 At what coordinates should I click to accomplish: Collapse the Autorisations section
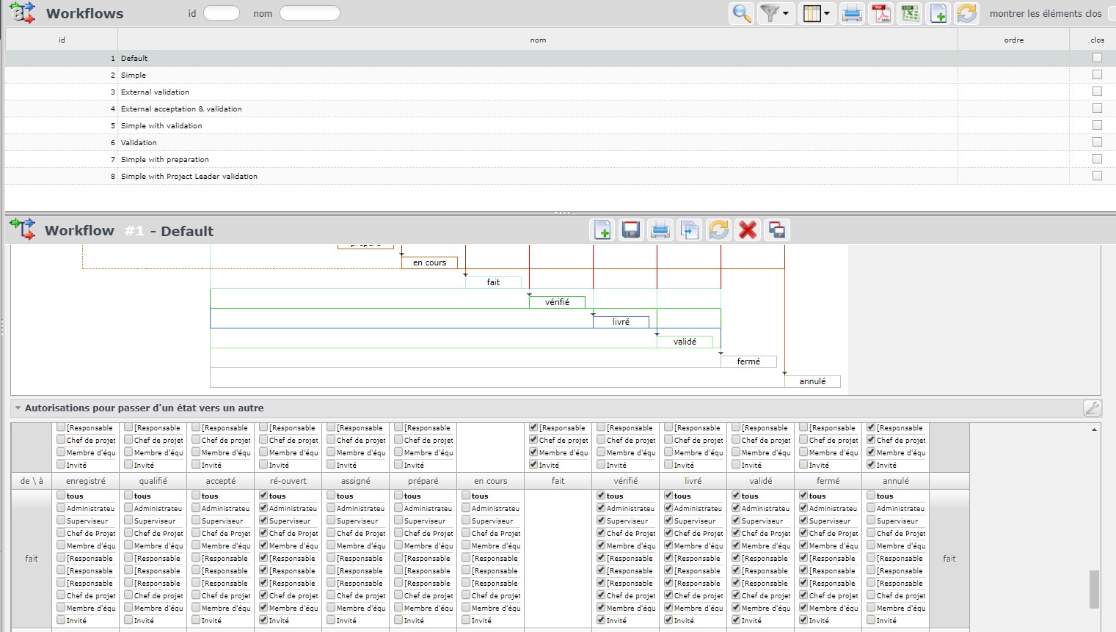pyautogui.click(x=17, y=408)
